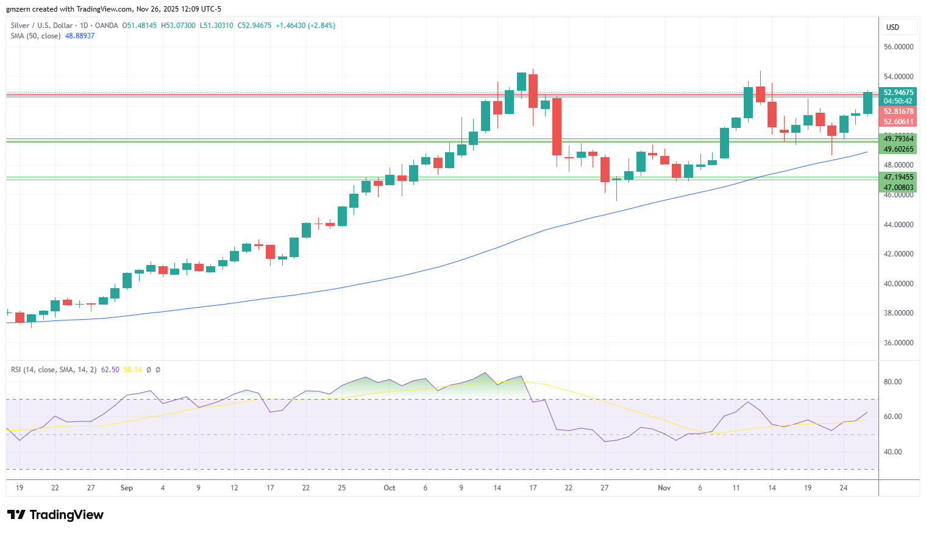The height and width of the screenshot is (533, 926).
Task: Click the candle countdown timer 04:50:42
Action: (898, 101)
